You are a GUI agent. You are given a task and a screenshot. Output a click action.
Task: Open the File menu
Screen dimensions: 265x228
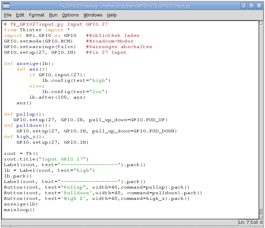8,15
